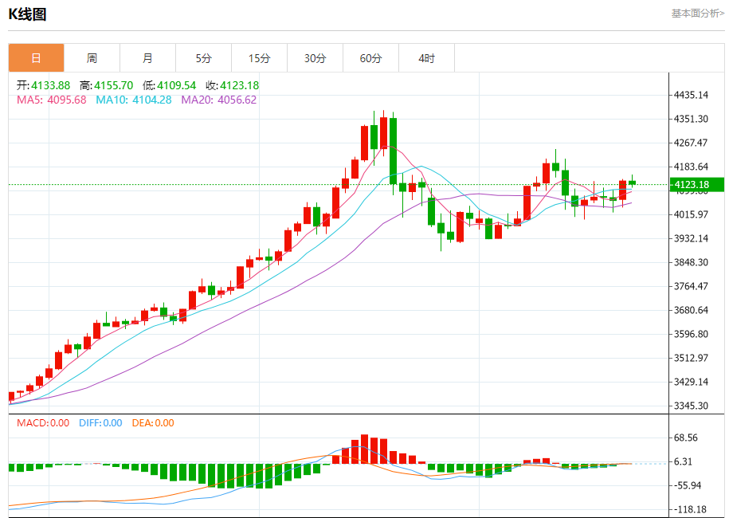
Task: Click the green 4123.18 current price tag
Action: [x=697, y=185]
